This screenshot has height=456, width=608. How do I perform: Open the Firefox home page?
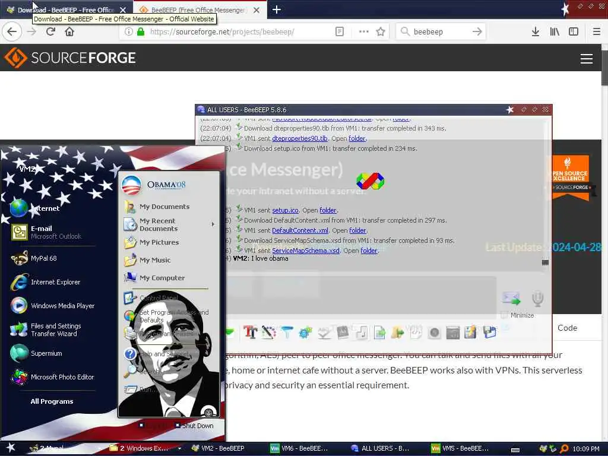[x=69, y=31]
